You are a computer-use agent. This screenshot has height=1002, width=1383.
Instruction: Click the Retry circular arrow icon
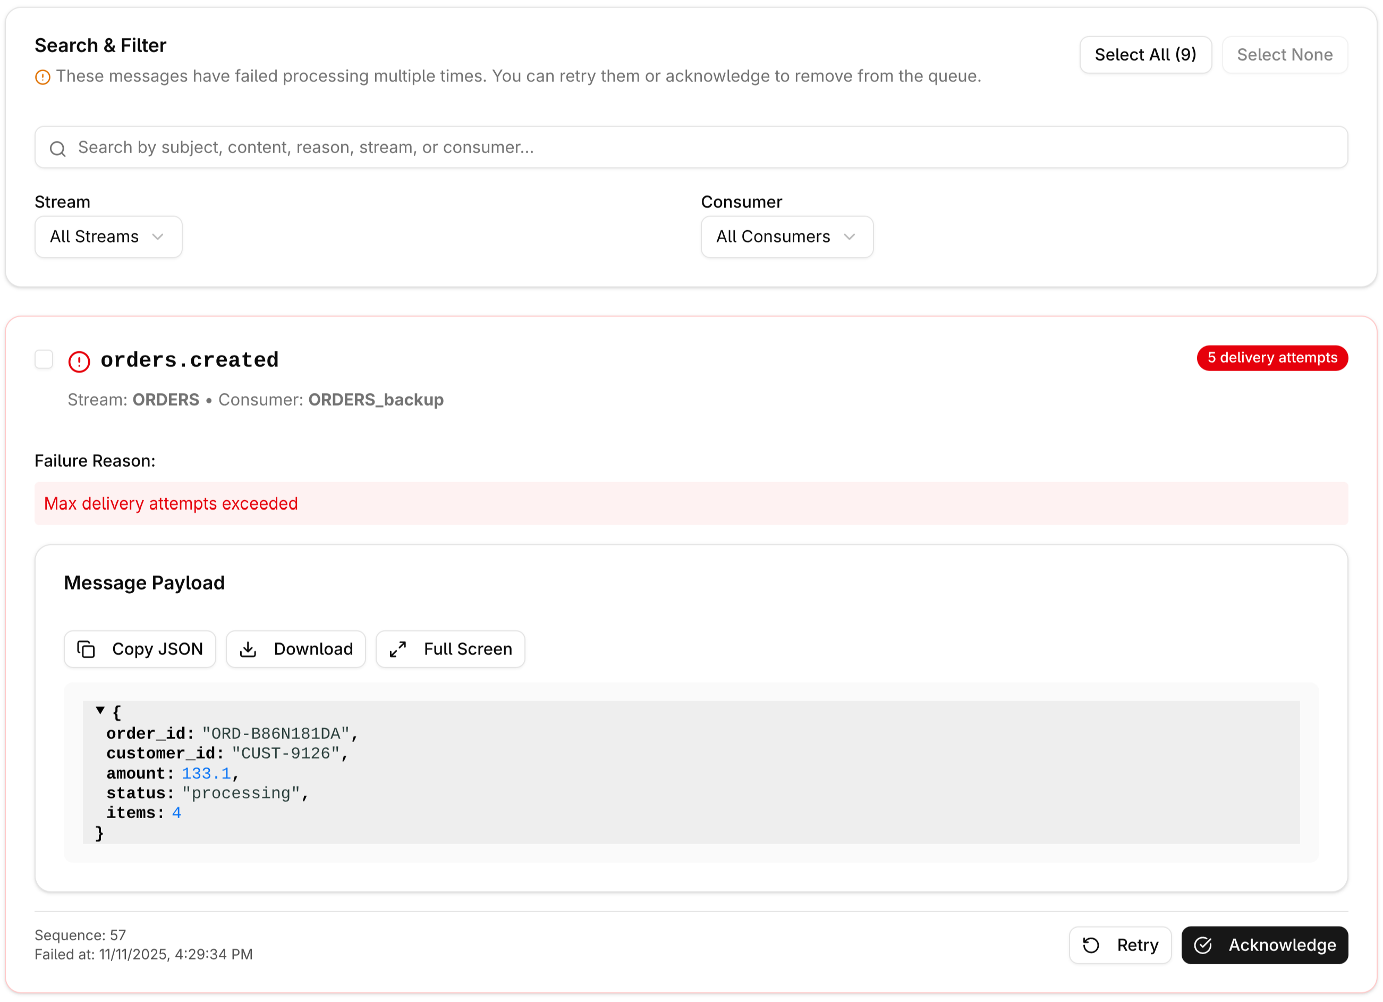tap(1091, 945)
